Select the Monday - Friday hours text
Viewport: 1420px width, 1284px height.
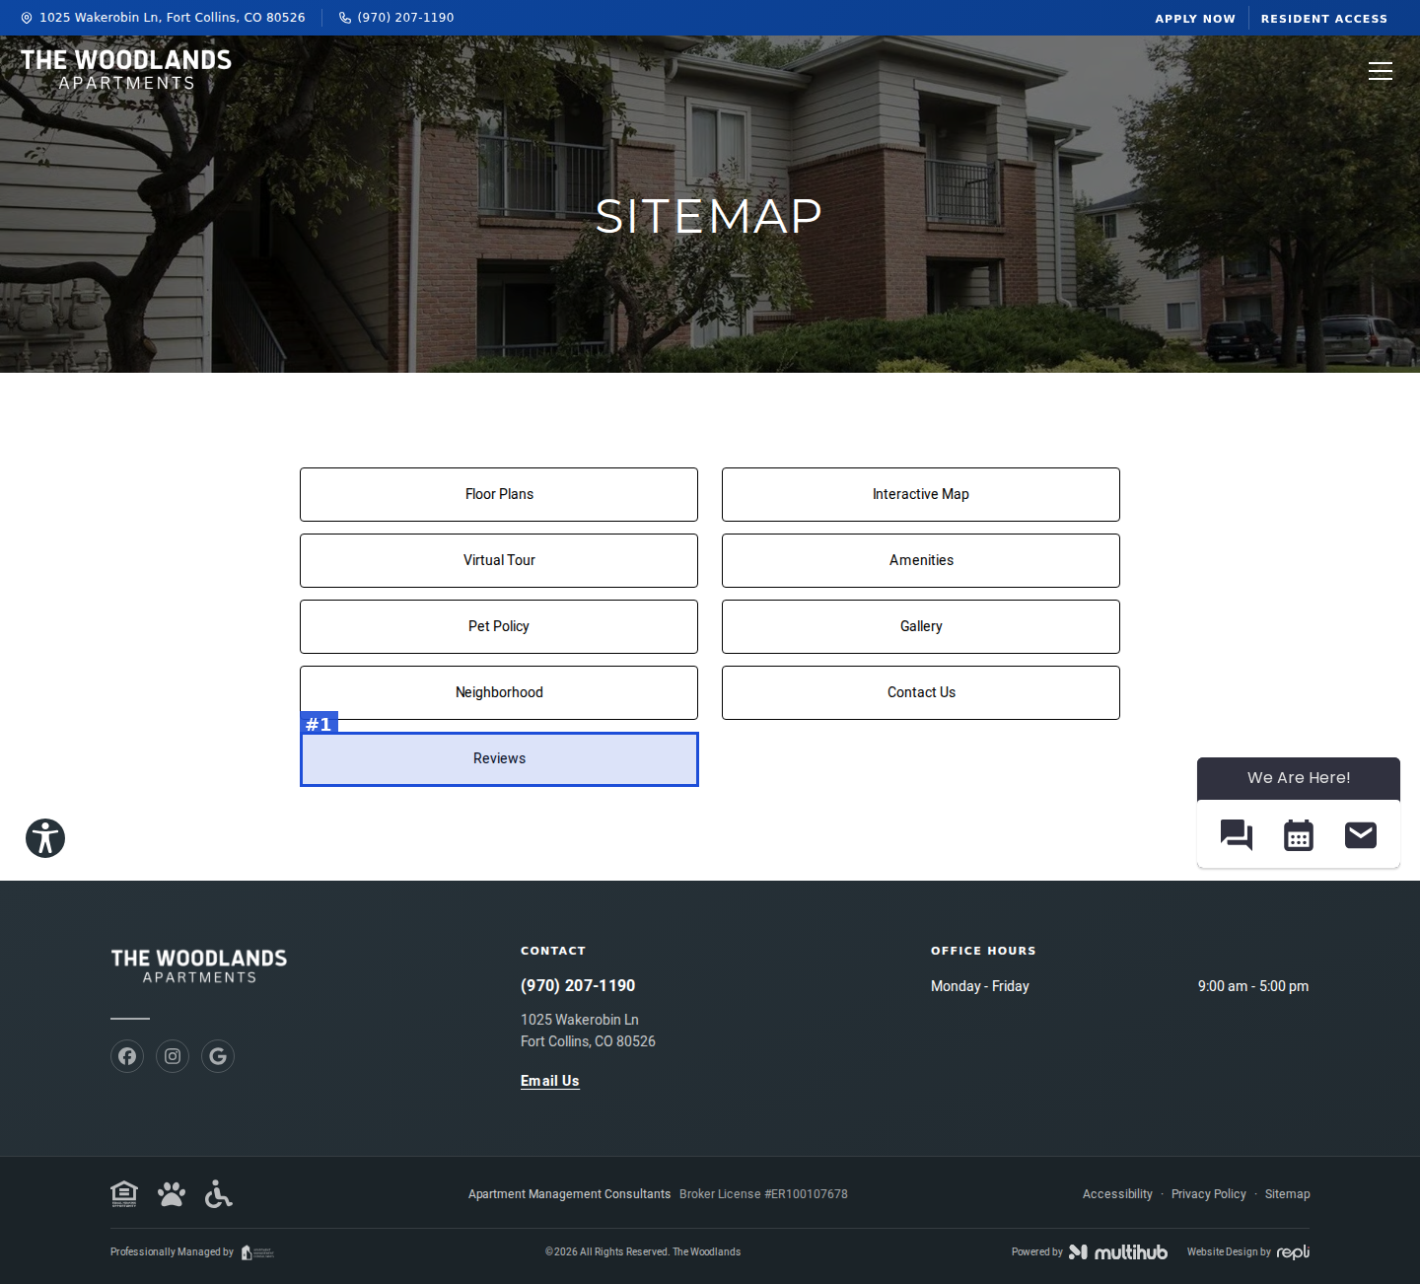click(980, 986)
